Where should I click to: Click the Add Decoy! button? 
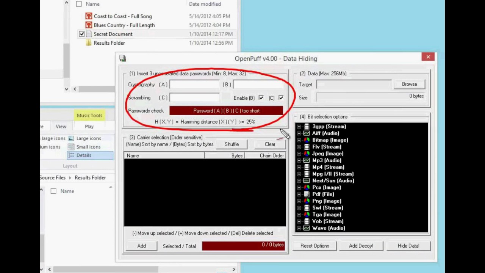point(361,246)
